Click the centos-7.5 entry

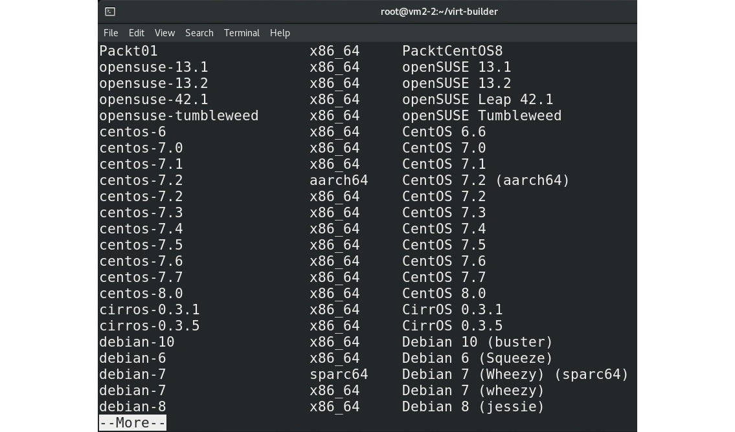tap(141, 245)
